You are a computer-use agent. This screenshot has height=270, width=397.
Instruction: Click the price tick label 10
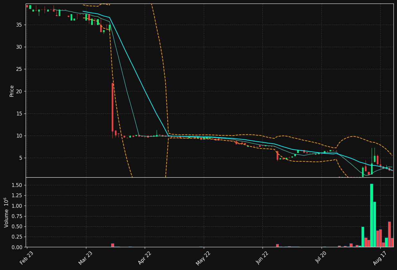coord(19,136)
